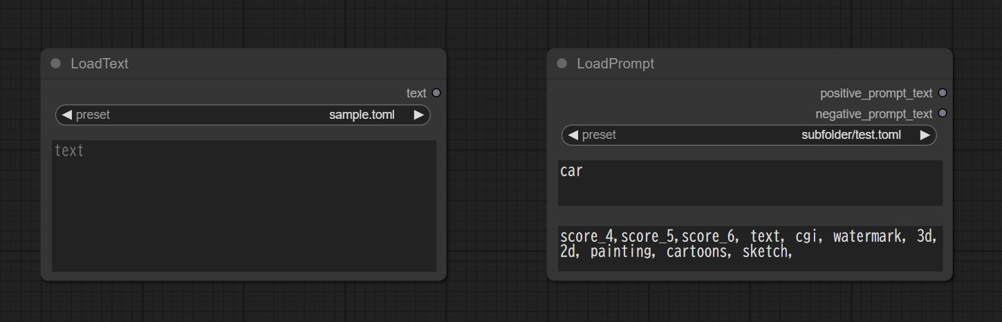
Task: Click the negative_prompt_text output label
Action: pyautogui.click(x=874, y=114)
